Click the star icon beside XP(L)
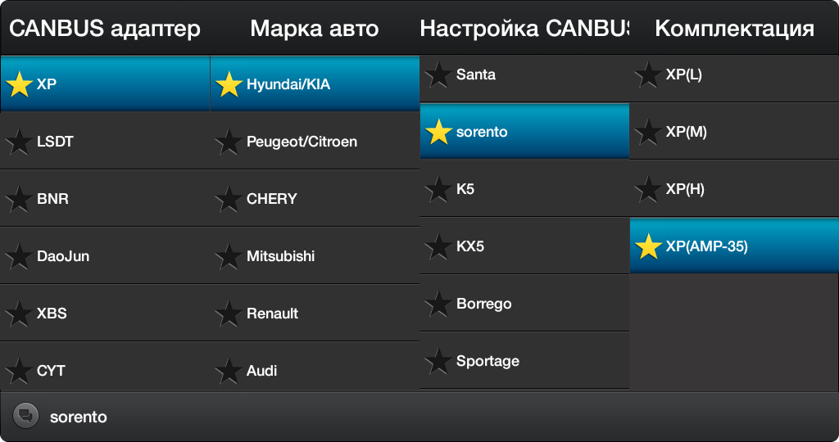This screenshot has height=442, width=839. [x=648, y=74]
